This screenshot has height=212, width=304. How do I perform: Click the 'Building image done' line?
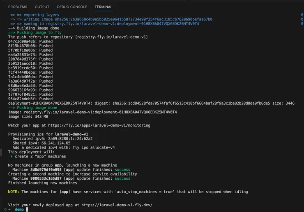pos(34,28)
